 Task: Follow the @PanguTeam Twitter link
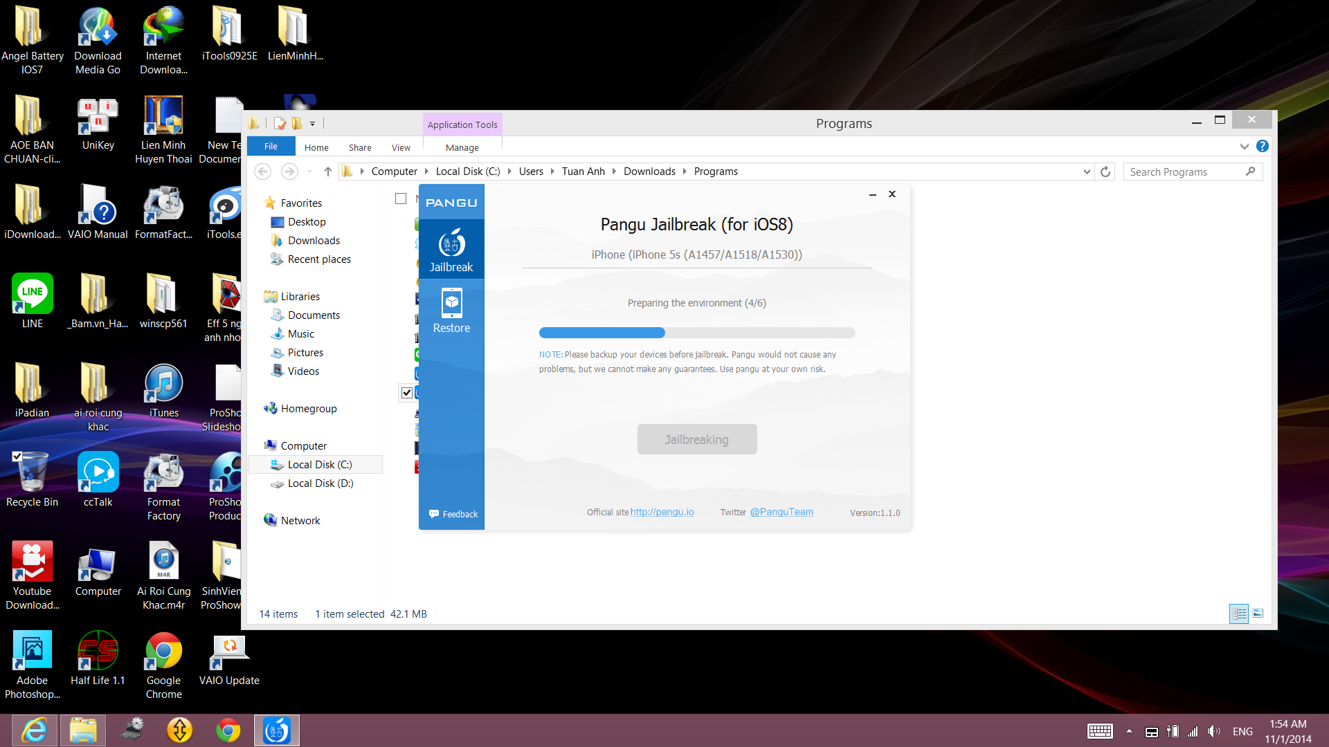781,512
